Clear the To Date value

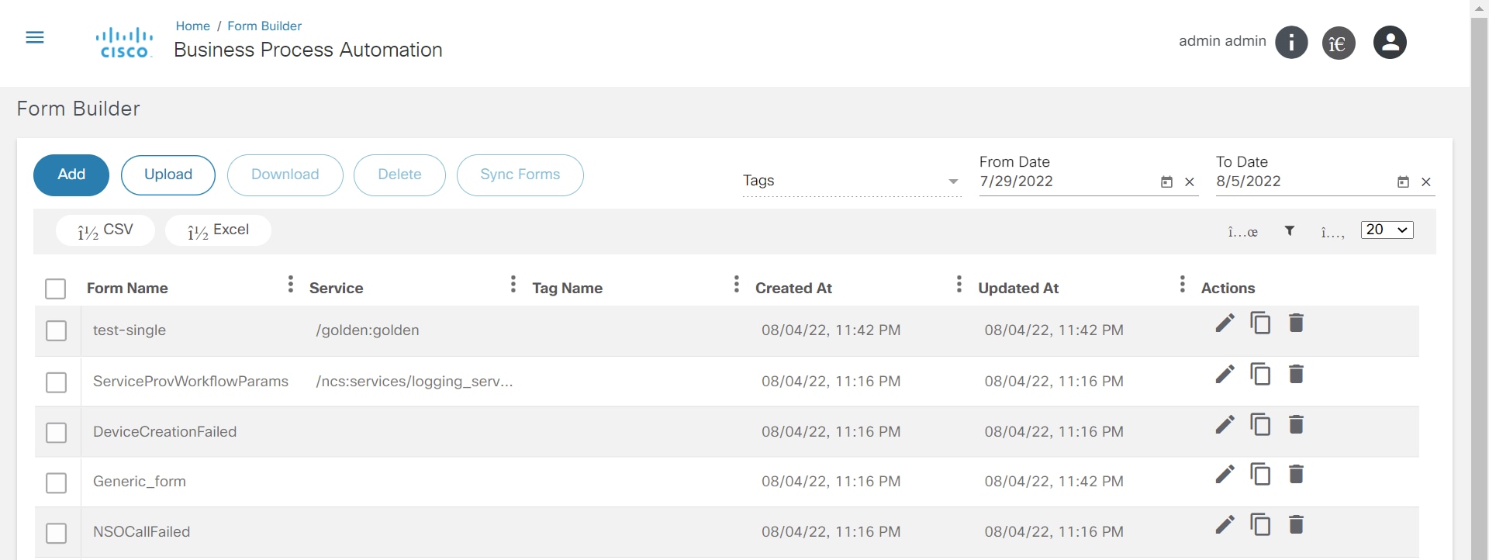pyautogui.click(x=1426, y=182)
